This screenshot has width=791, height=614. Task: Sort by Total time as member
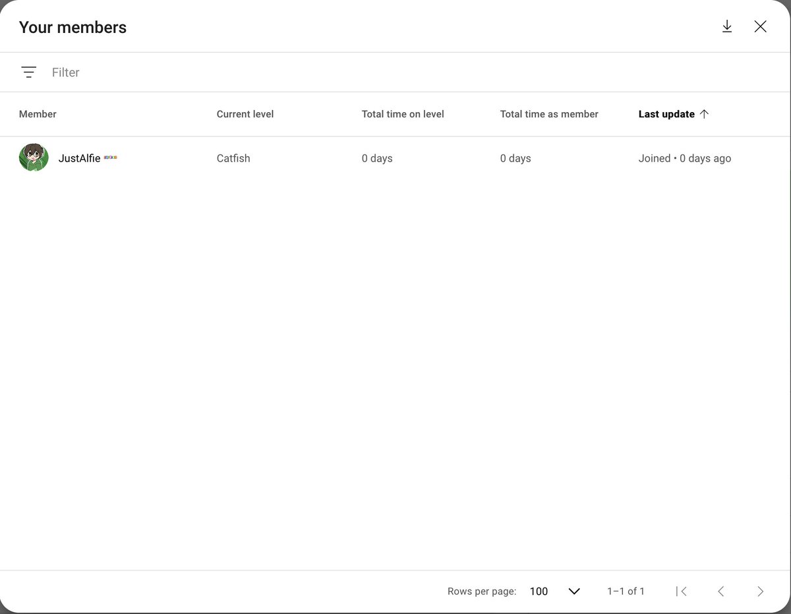click(x=549, y=114)
